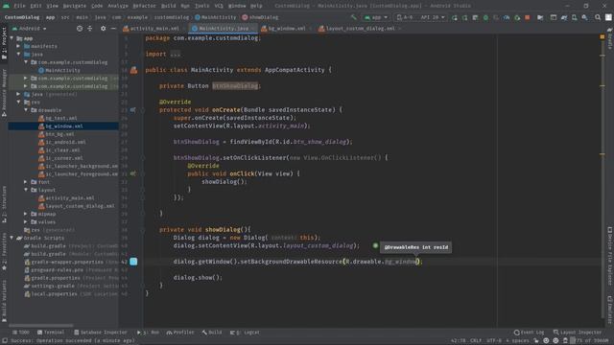Toggle the Structure tool window side button
This screenshot has width=614, height=345.
click(x=4, y=204)
